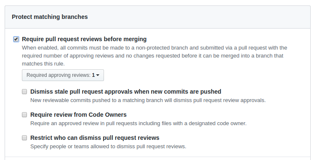Screen dimensions: 317x160
Task: Click 'Restrict who can dismiss pull request reviews' label
Action: pos(95,138)
